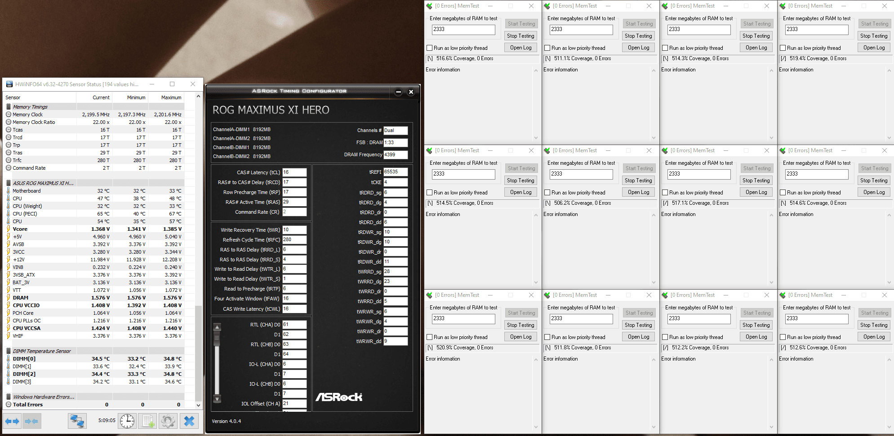Click ASRock scroll up arrow beside RTL fields

click(217, 327)
